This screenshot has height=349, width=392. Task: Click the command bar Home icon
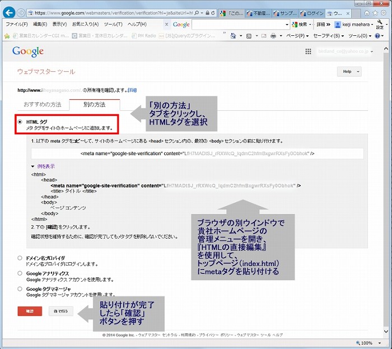click(x=233, y=36)
